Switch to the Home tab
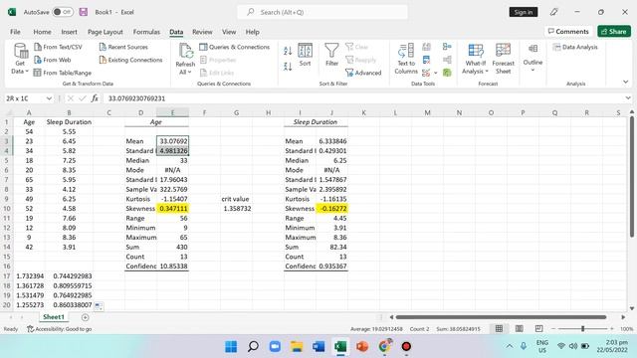The height and width of the screenshot is (358, 637). point(42,32)
